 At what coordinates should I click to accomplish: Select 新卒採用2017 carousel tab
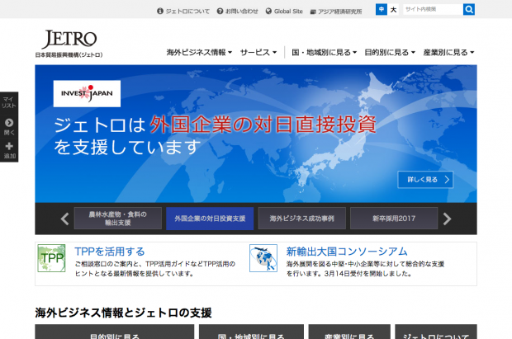pyautogui.click(x=393, y=219)
